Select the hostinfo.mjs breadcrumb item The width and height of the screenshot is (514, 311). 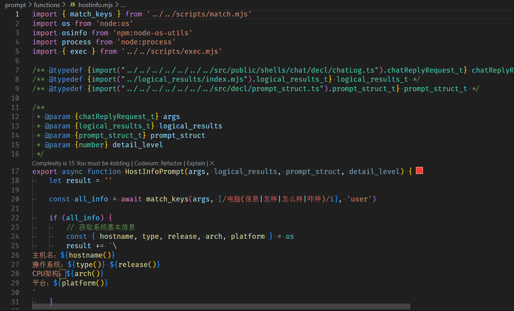95,5
